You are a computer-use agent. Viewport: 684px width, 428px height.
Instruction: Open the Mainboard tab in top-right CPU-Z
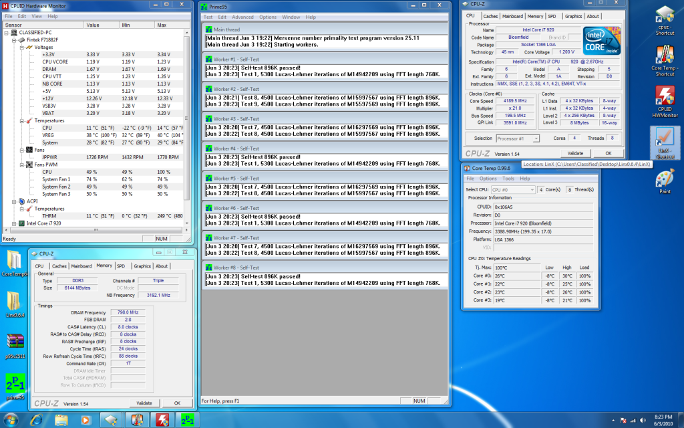(x=512, y=16)
